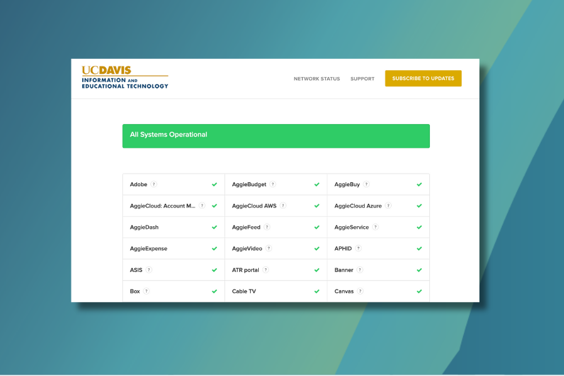The height and width of the screenshot is (376, 564).
Task: Click the Canvas operational checkmark
Action: point(419,291)
